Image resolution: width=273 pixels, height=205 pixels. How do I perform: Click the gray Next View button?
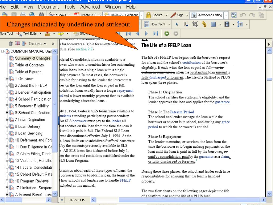click(176, 33)
